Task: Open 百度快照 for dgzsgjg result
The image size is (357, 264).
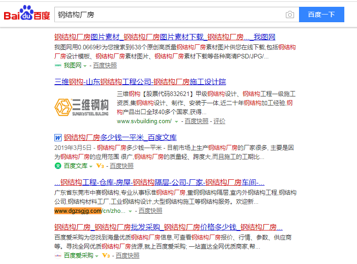Action: (x=150, y=211)
